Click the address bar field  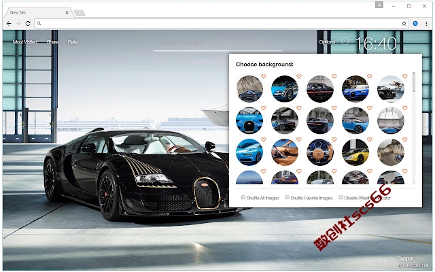222,24
